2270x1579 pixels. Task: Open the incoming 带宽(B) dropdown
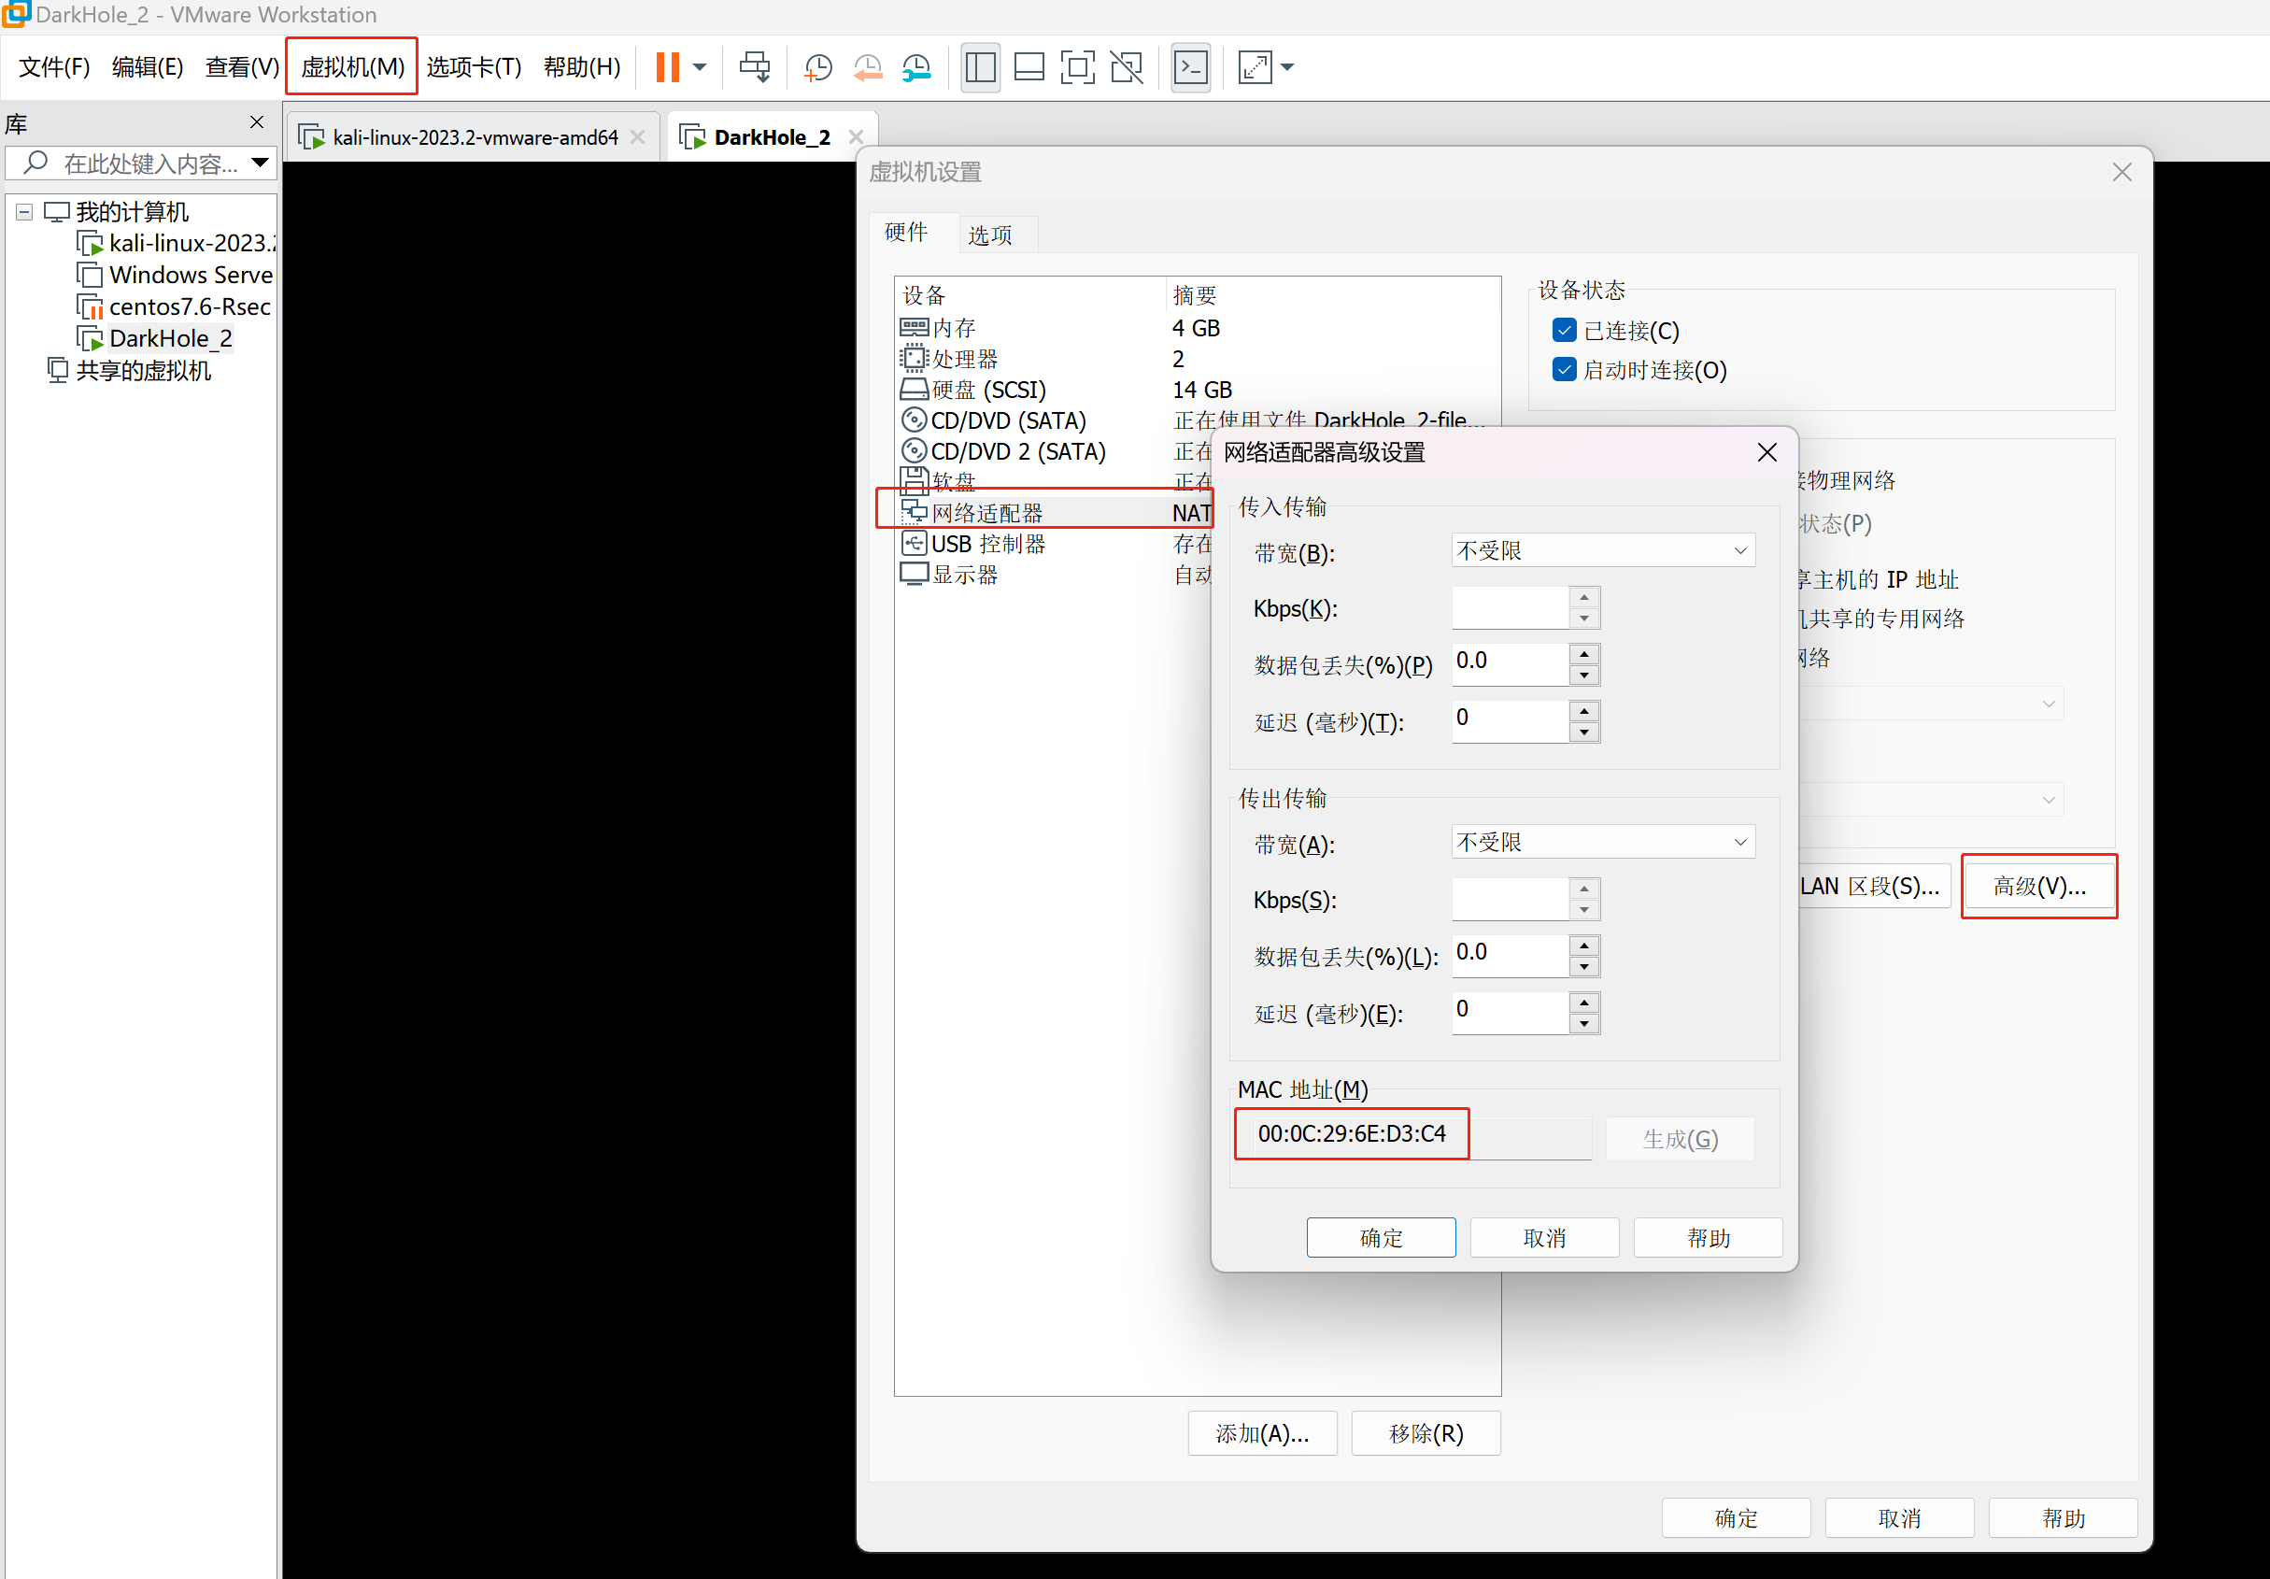click(1602, 550)
